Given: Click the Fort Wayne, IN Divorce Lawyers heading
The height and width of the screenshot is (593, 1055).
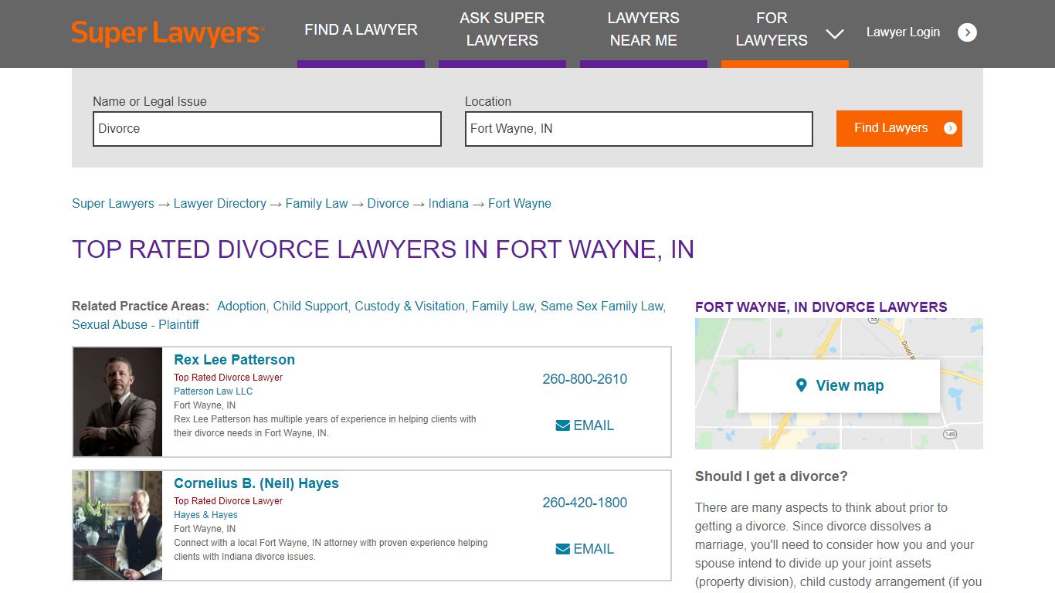Looking at the screenshot, I should (821, 307).
